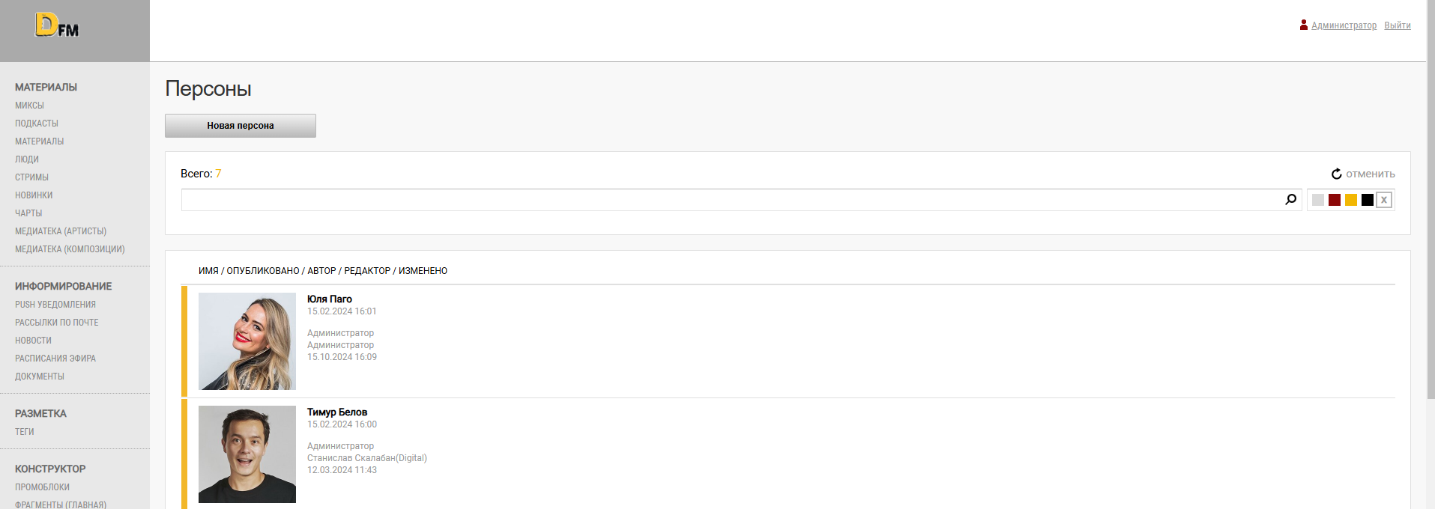
Task: Select Медиатека (Артисты) in the sidebar
Action: tap(61, 231)
